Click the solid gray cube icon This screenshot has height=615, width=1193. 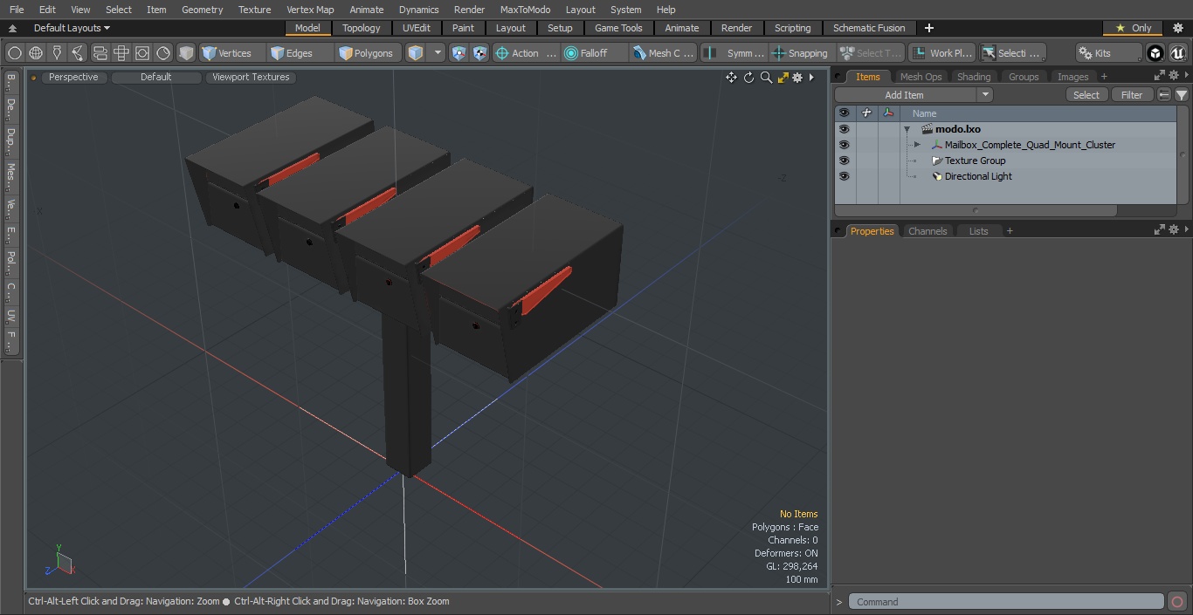tap(186, 53)
